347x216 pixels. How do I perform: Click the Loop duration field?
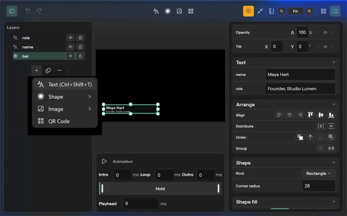tap(164, 175)
